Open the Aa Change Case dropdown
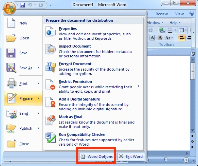 (169, 38)
